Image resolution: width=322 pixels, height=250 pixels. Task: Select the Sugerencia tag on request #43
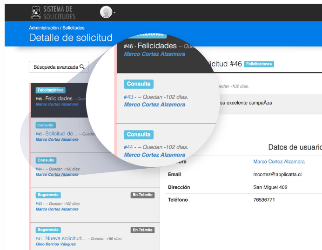pyautogui.click(x=48, y=195)
